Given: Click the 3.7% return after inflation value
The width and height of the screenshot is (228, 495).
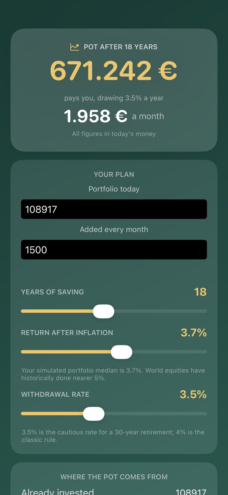Looking at the screenshot, I should click(194, 333).
